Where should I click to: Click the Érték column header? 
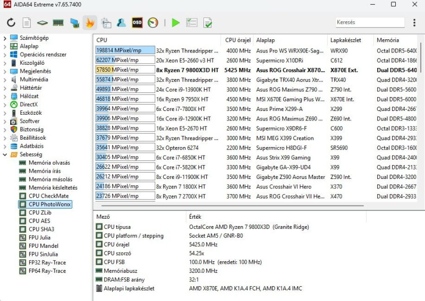pyautogui.click(x=276, y=217)
